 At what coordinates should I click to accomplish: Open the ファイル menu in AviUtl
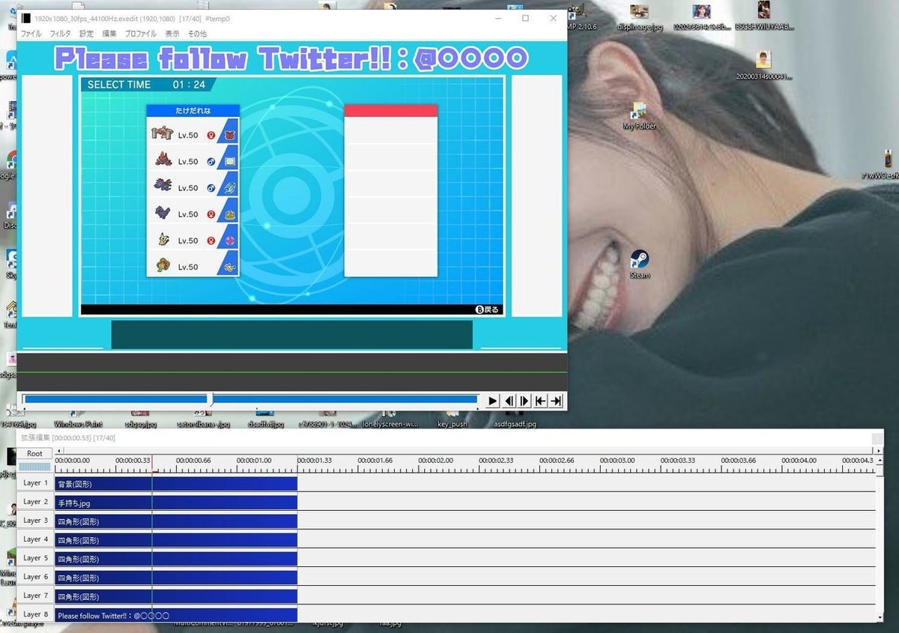(x=31, y=34)
